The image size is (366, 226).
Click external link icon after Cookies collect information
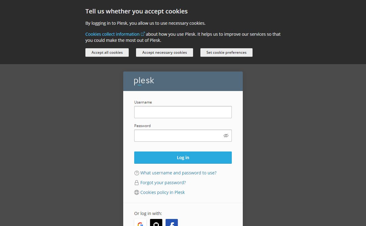coord(143,34)
